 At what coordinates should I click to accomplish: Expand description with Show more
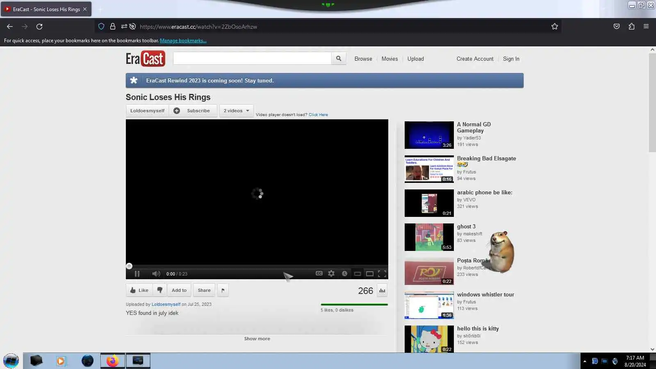click(257, 339)
